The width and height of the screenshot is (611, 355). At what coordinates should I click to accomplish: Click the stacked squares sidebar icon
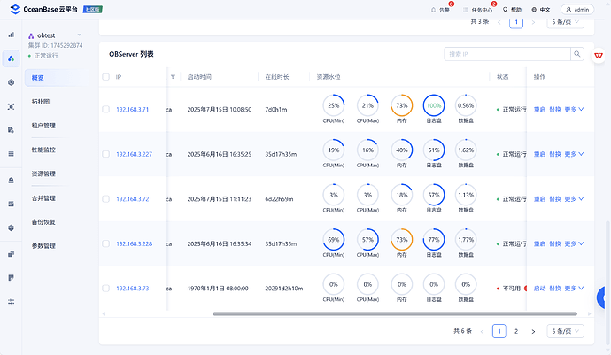11,254
